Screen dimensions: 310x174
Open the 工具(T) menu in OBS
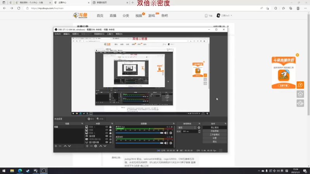[x=110, y=34]
